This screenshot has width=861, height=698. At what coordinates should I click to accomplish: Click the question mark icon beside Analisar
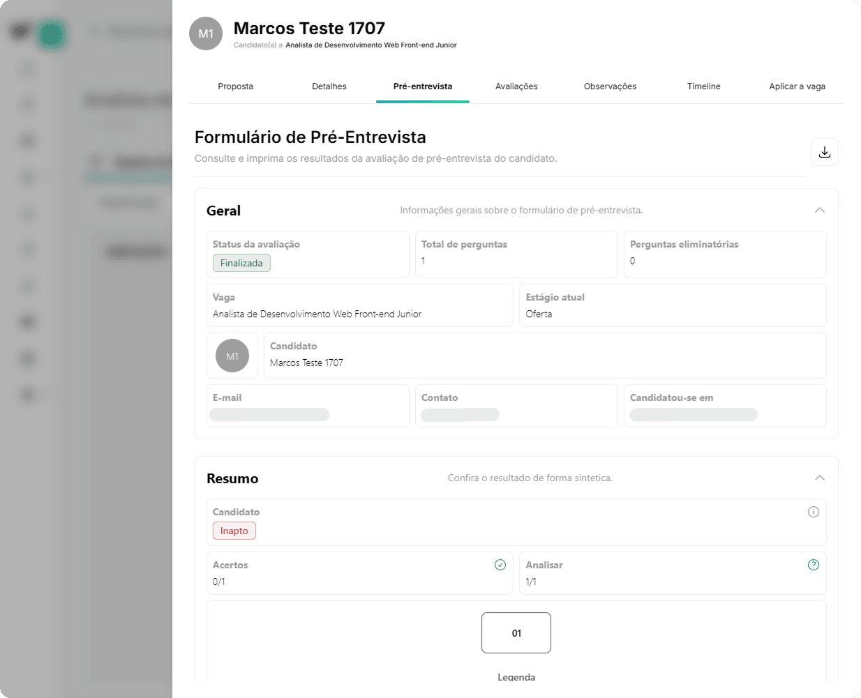[813, 565]
